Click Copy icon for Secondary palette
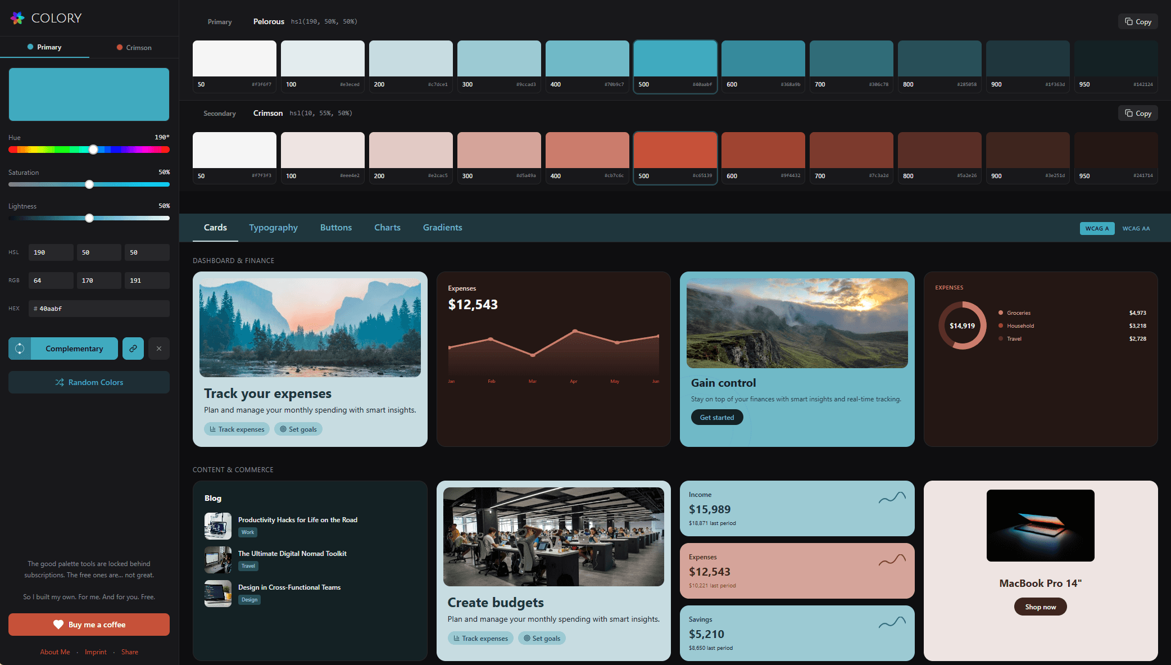This screenshot has width=1171, height=665. tap(1128, 113)
